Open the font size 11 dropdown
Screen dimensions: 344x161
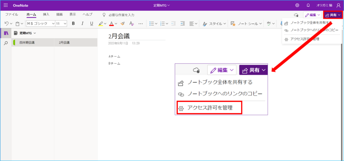(61, 24)
